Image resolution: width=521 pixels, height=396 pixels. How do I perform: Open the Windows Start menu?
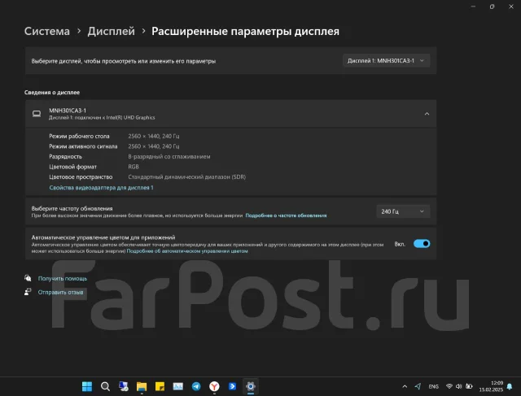click(x=87, y=386)
